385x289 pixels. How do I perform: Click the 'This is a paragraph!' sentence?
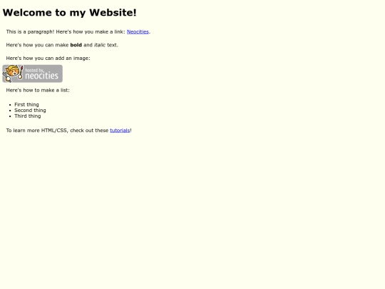click(30, 31)
